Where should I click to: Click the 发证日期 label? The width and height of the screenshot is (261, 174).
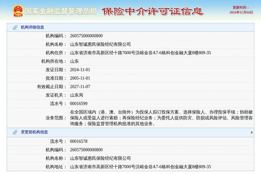tap(56, 70)
